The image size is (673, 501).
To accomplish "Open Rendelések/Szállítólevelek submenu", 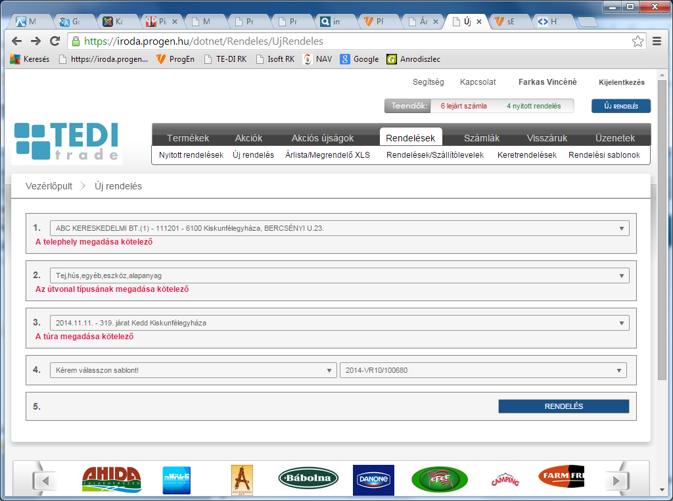I will [435, 155].
